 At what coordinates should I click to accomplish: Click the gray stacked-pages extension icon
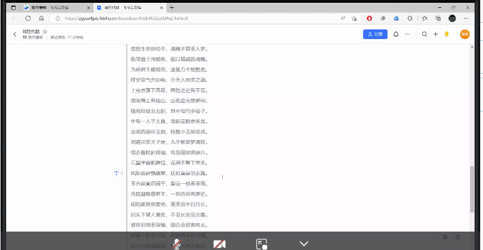coord(383,18)
